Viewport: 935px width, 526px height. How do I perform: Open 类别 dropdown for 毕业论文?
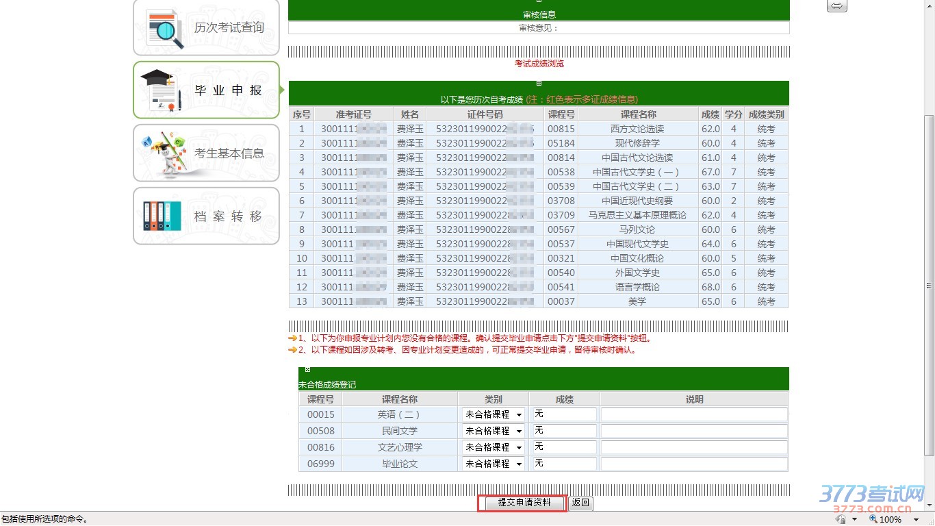494,464
